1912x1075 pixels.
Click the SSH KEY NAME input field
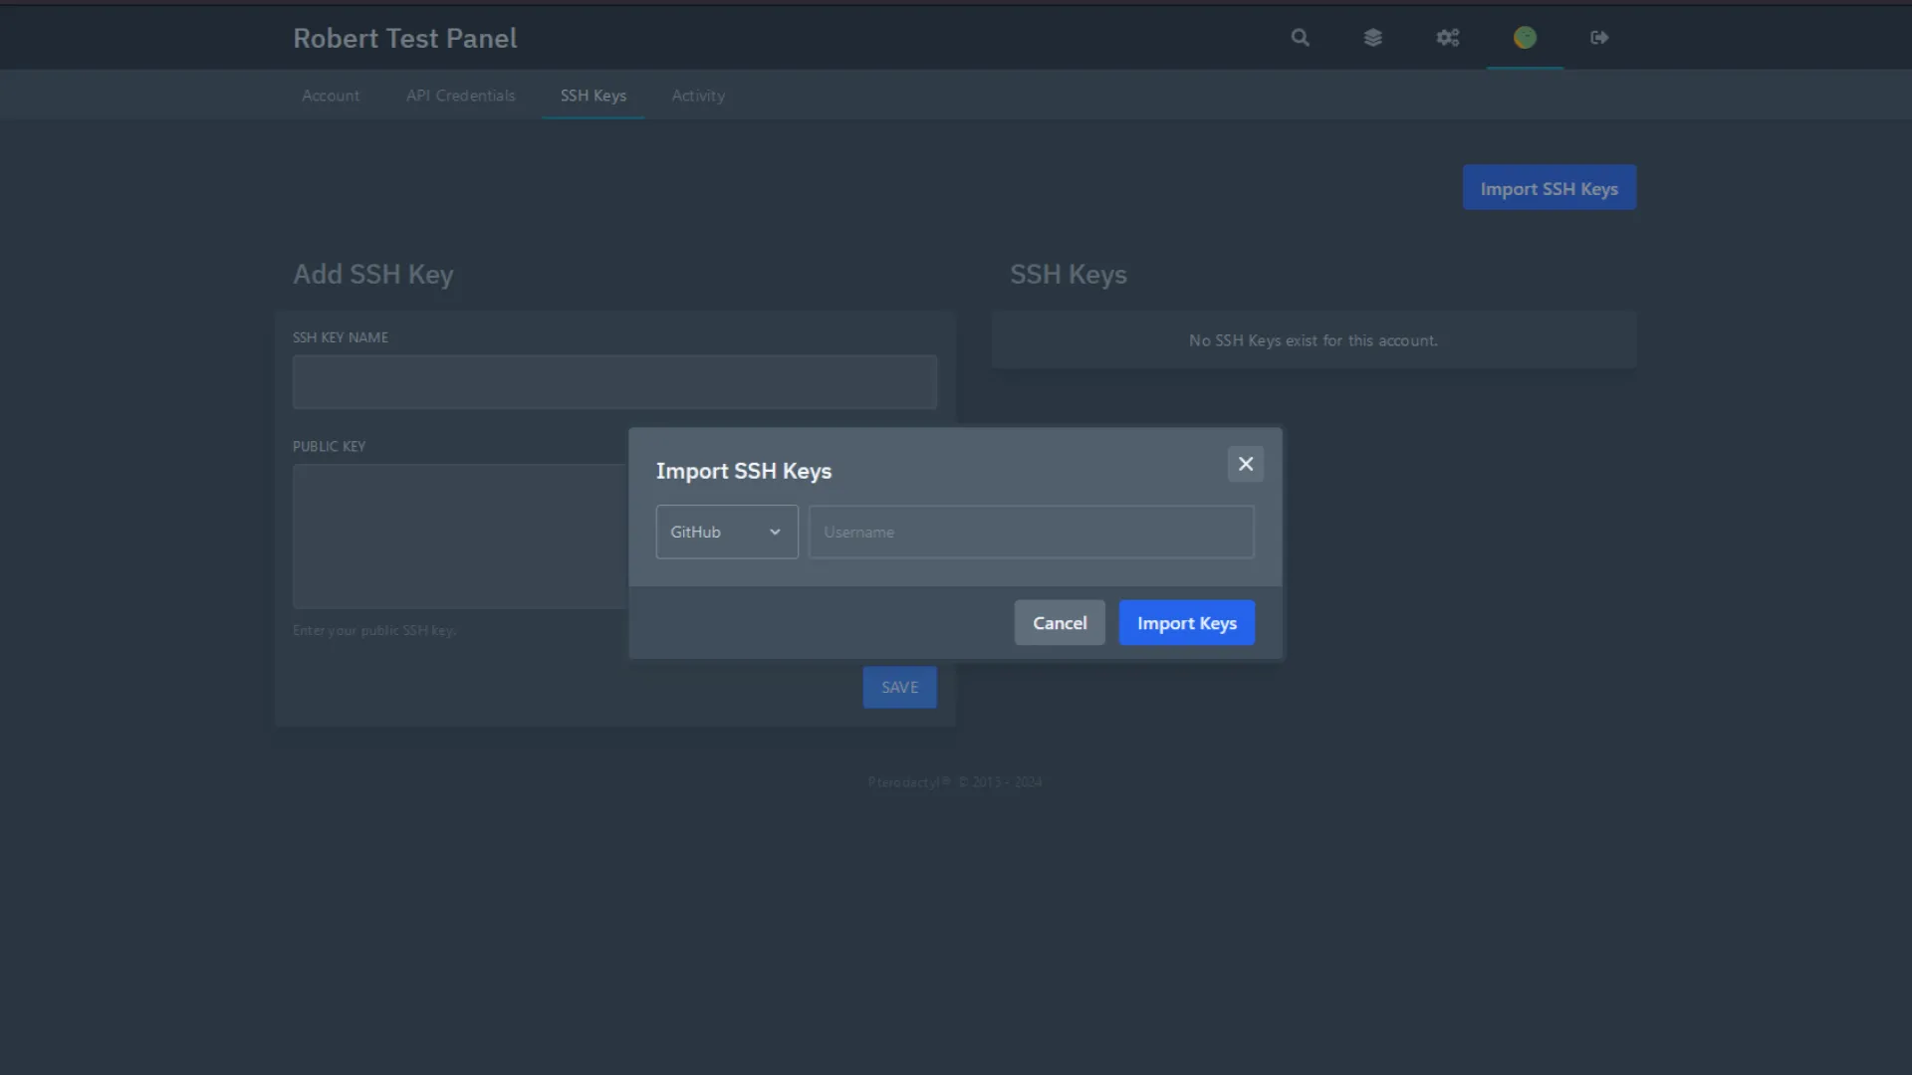point(614,382)
